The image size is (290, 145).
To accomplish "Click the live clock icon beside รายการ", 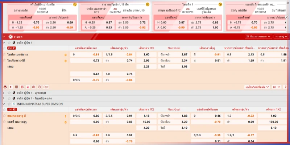I will point(10,37).
